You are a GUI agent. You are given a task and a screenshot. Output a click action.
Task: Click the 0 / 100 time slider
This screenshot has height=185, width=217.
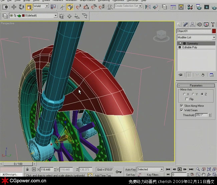[x=18, y=164]
